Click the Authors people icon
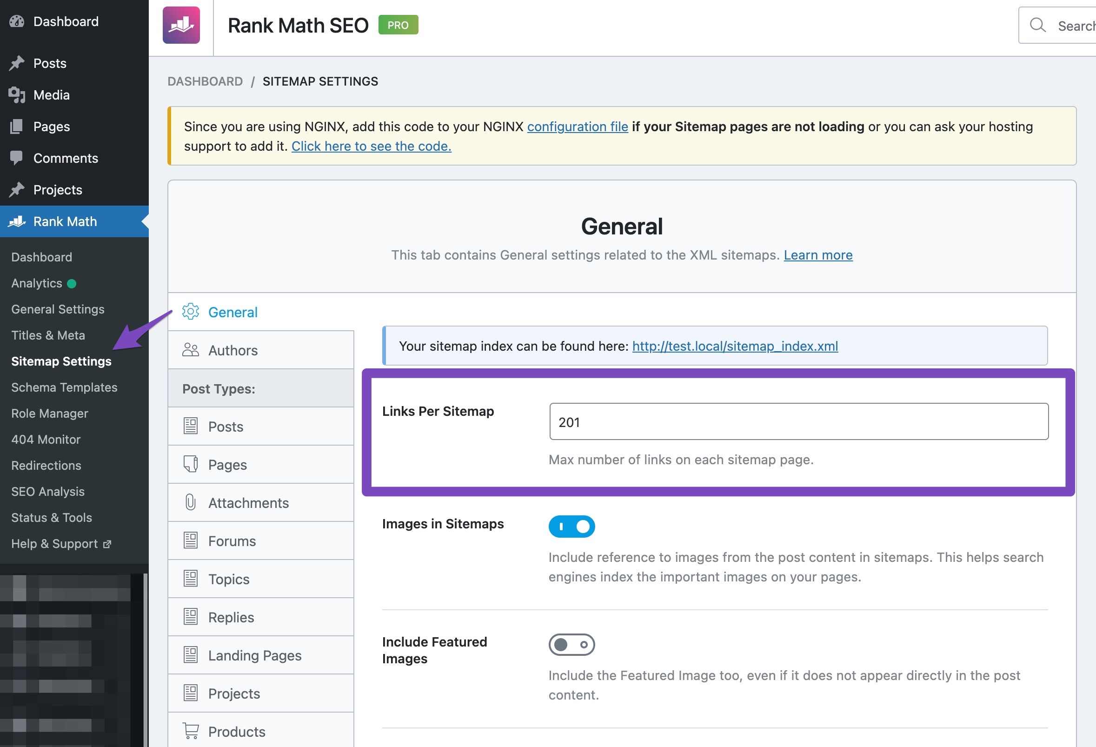Viewport: 1096px width, 747px height. [x=191, y=350]
